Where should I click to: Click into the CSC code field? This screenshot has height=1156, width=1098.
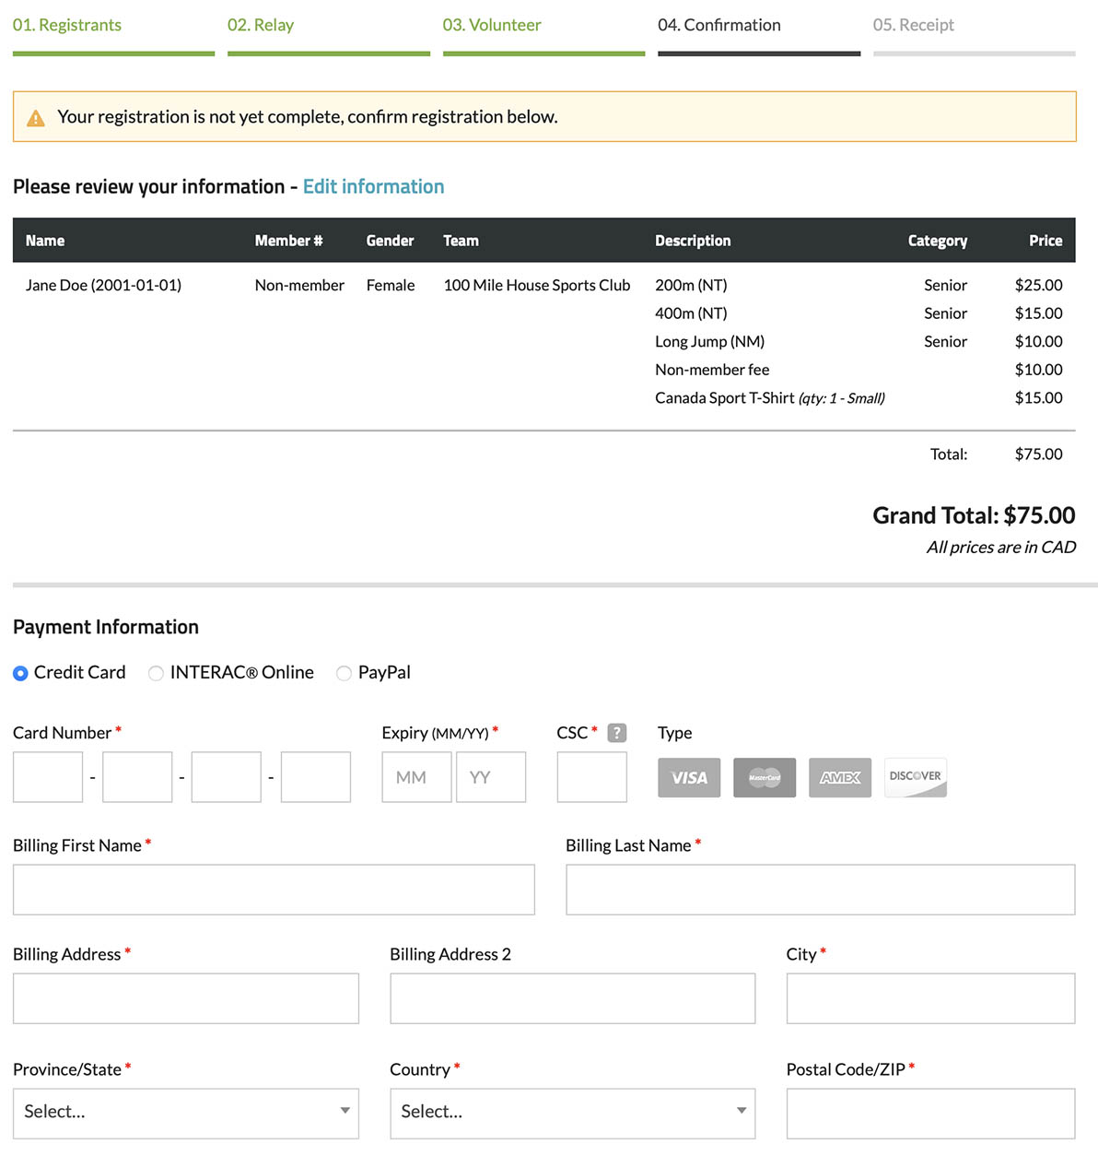point(591,777)
